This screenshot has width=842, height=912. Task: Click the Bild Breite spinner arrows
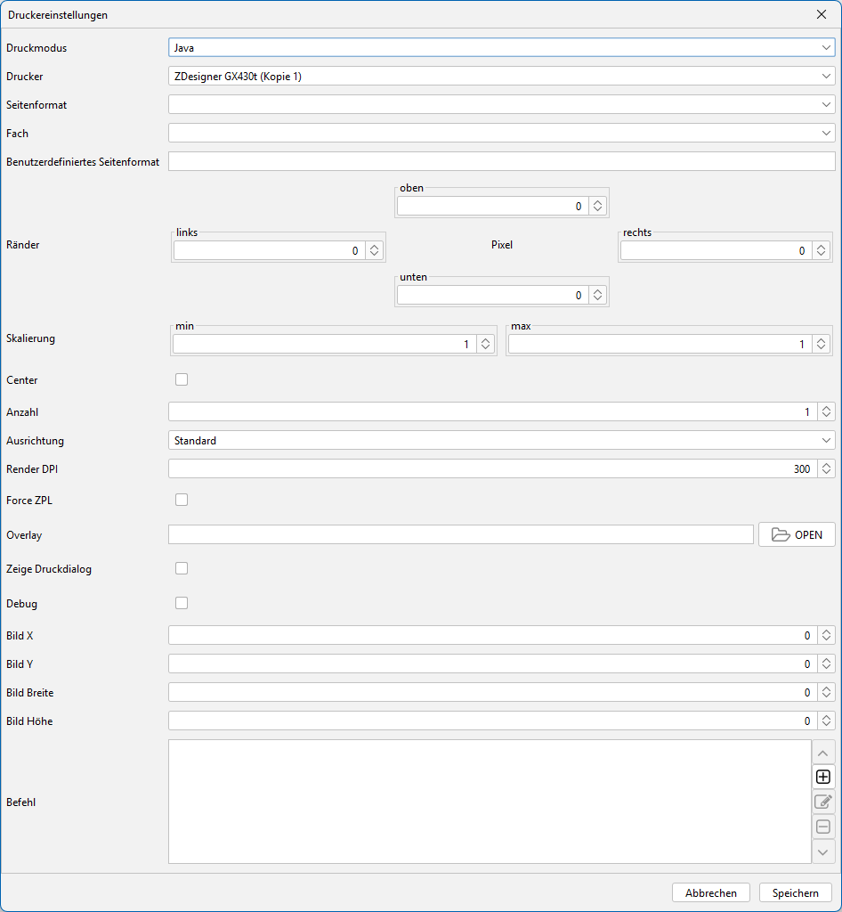pos(827,692)
